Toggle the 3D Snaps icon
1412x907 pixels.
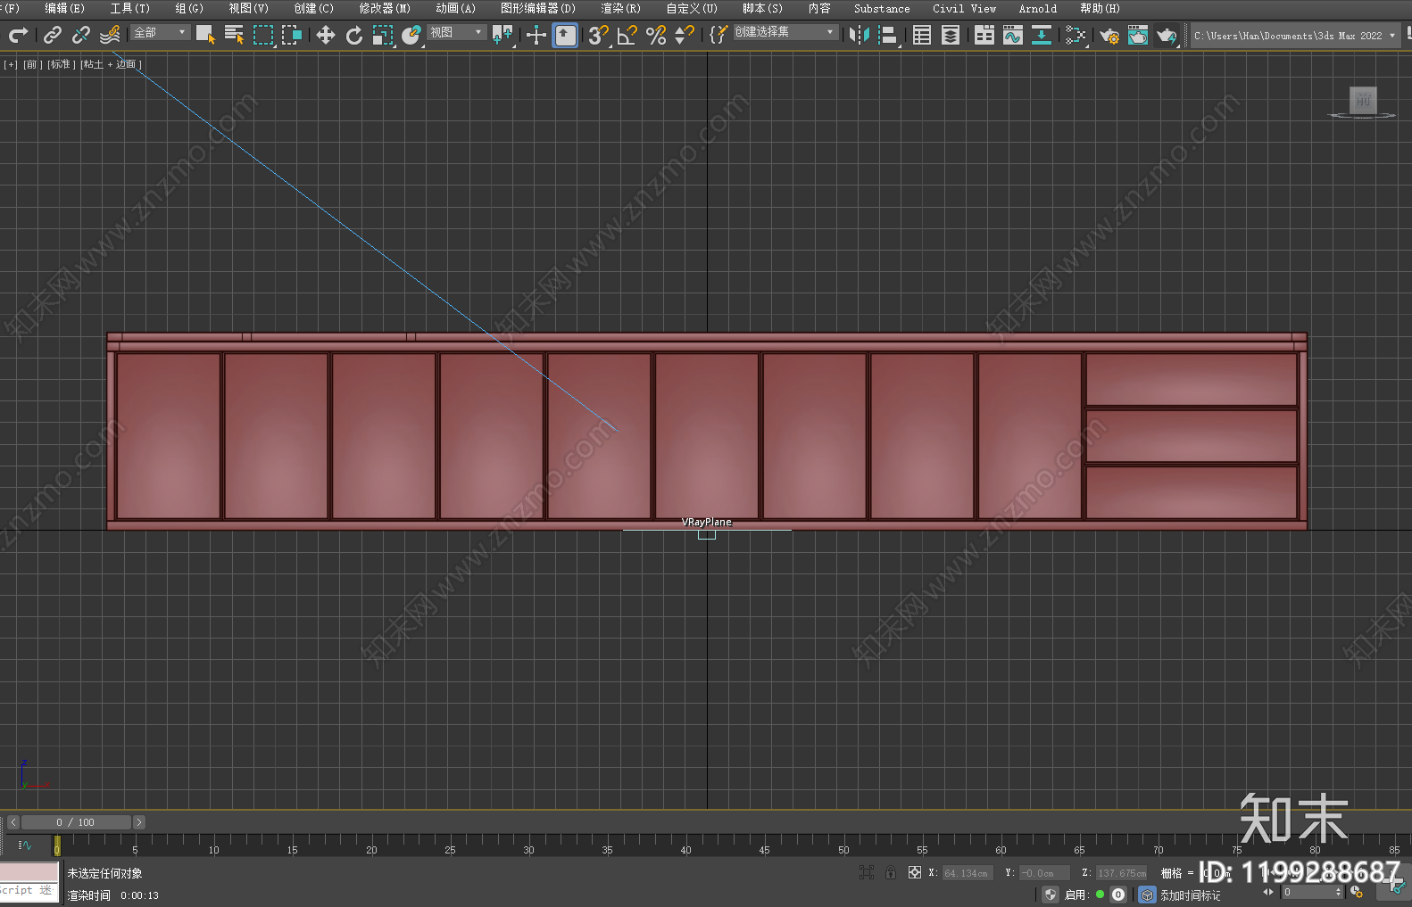pos(599,35)
